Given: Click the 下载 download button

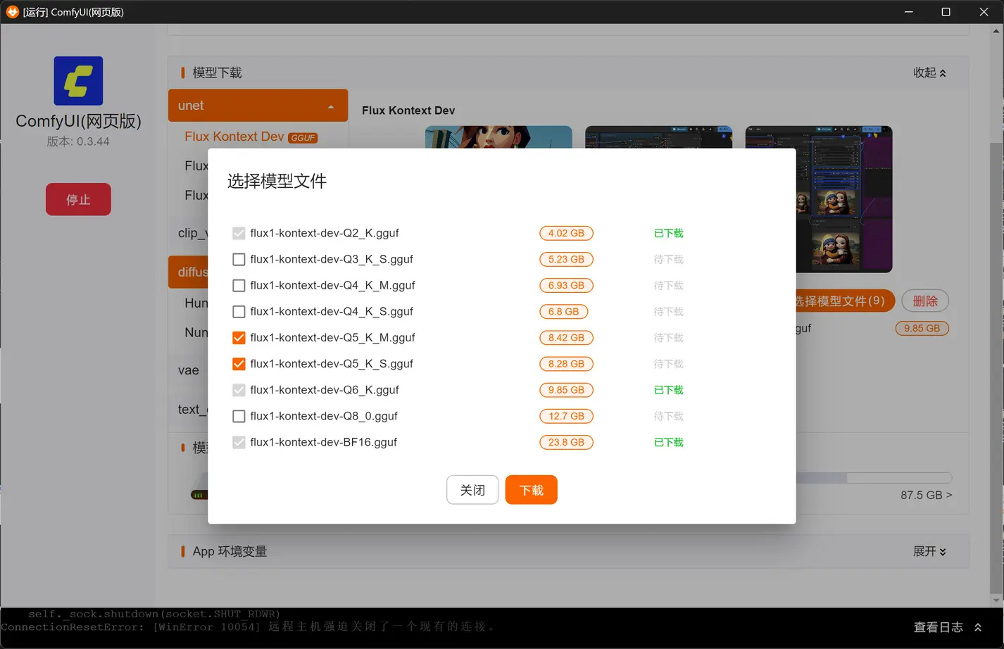Looking at the screenshot, I should (531, 489).
